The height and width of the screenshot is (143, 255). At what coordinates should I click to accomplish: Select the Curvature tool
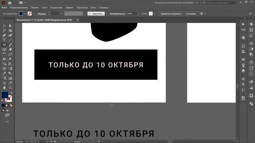(10, 35)
